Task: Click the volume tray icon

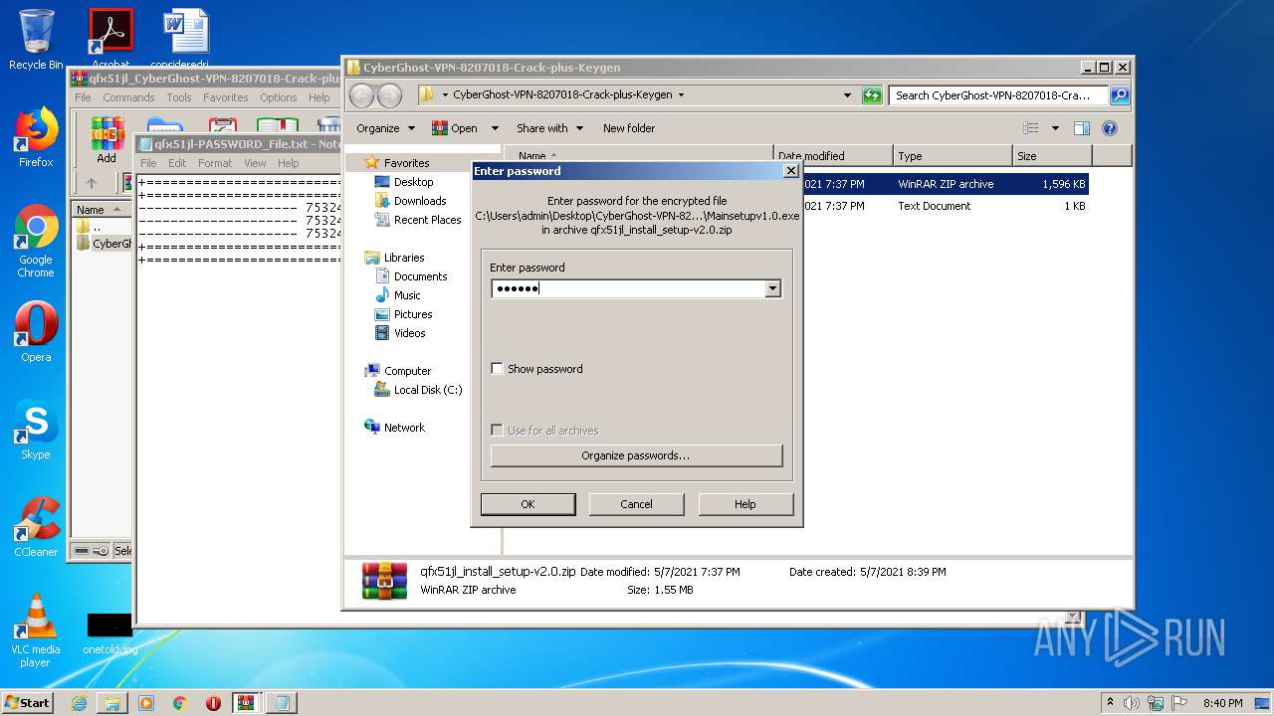Action: pos(1131,703)
